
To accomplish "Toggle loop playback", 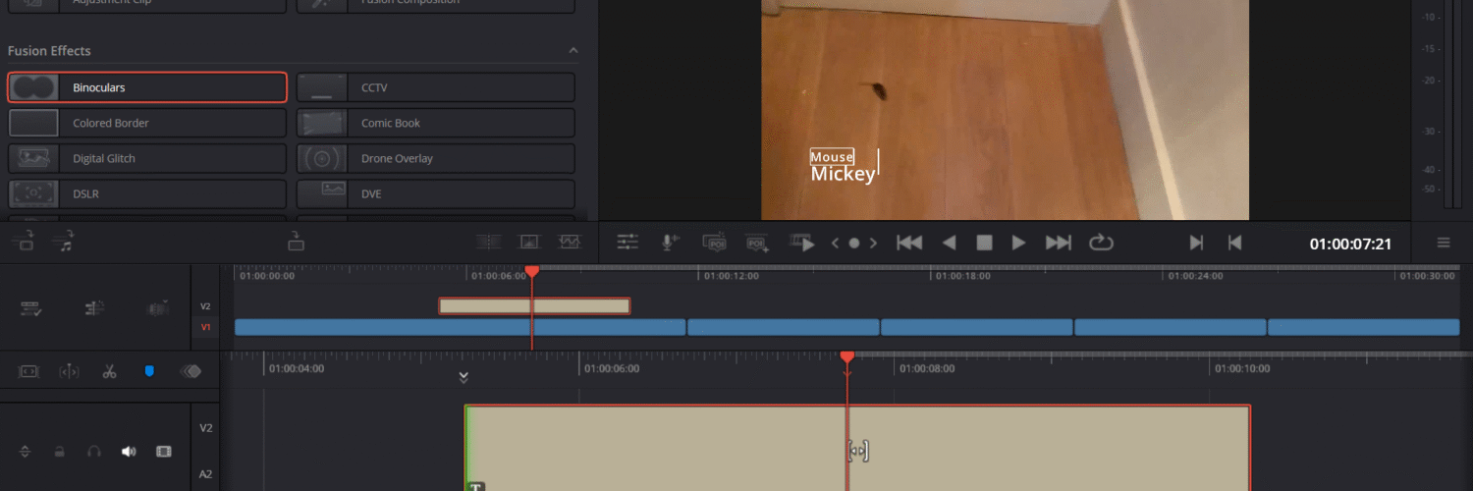I will (x=1101, y=243).
